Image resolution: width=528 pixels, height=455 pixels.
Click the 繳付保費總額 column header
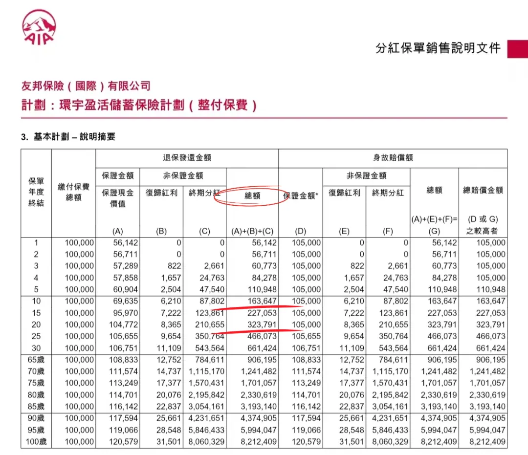tap(73, 192)
